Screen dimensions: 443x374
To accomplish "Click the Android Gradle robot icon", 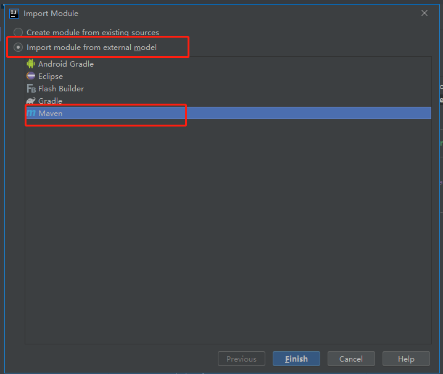I will pos(31,64).
